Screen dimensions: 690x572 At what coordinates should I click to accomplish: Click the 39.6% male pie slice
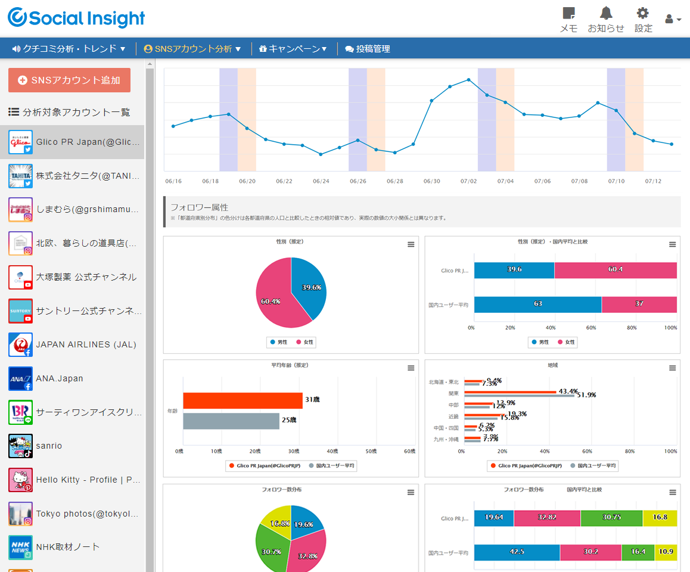(x=310, y=286)
